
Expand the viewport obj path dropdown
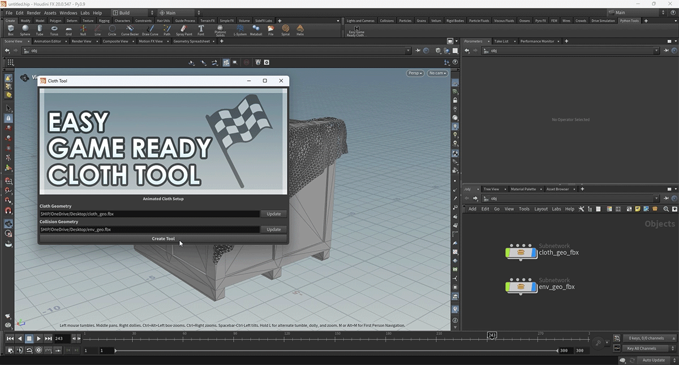tap(408, 51)
